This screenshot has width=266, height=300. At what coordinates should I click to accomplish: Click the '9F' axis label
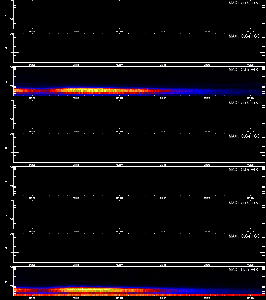click(x=6, y=281)
